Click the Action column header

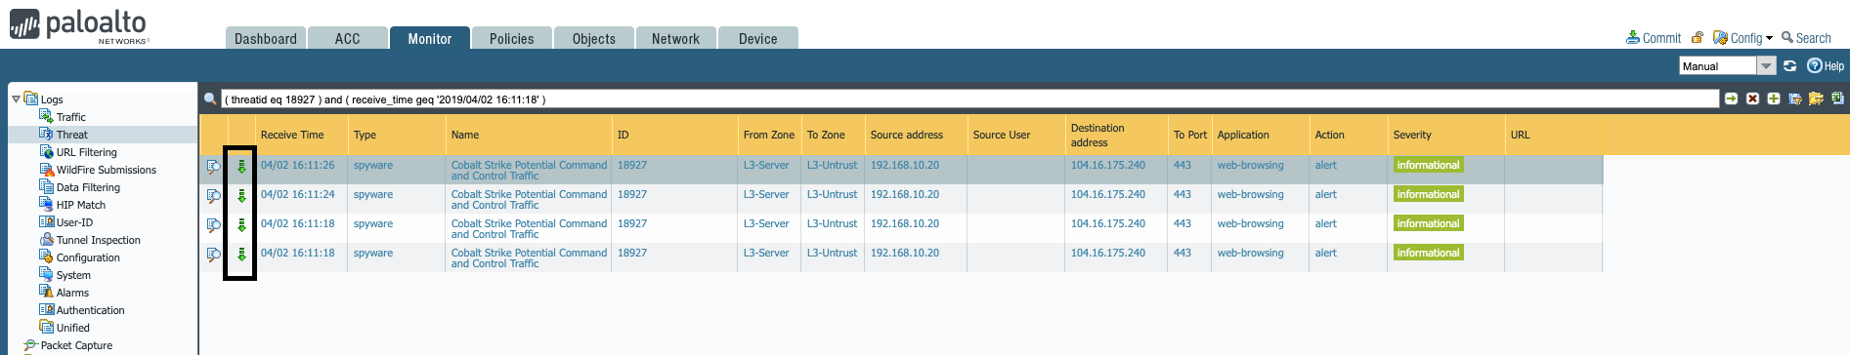pos(1329,135)
